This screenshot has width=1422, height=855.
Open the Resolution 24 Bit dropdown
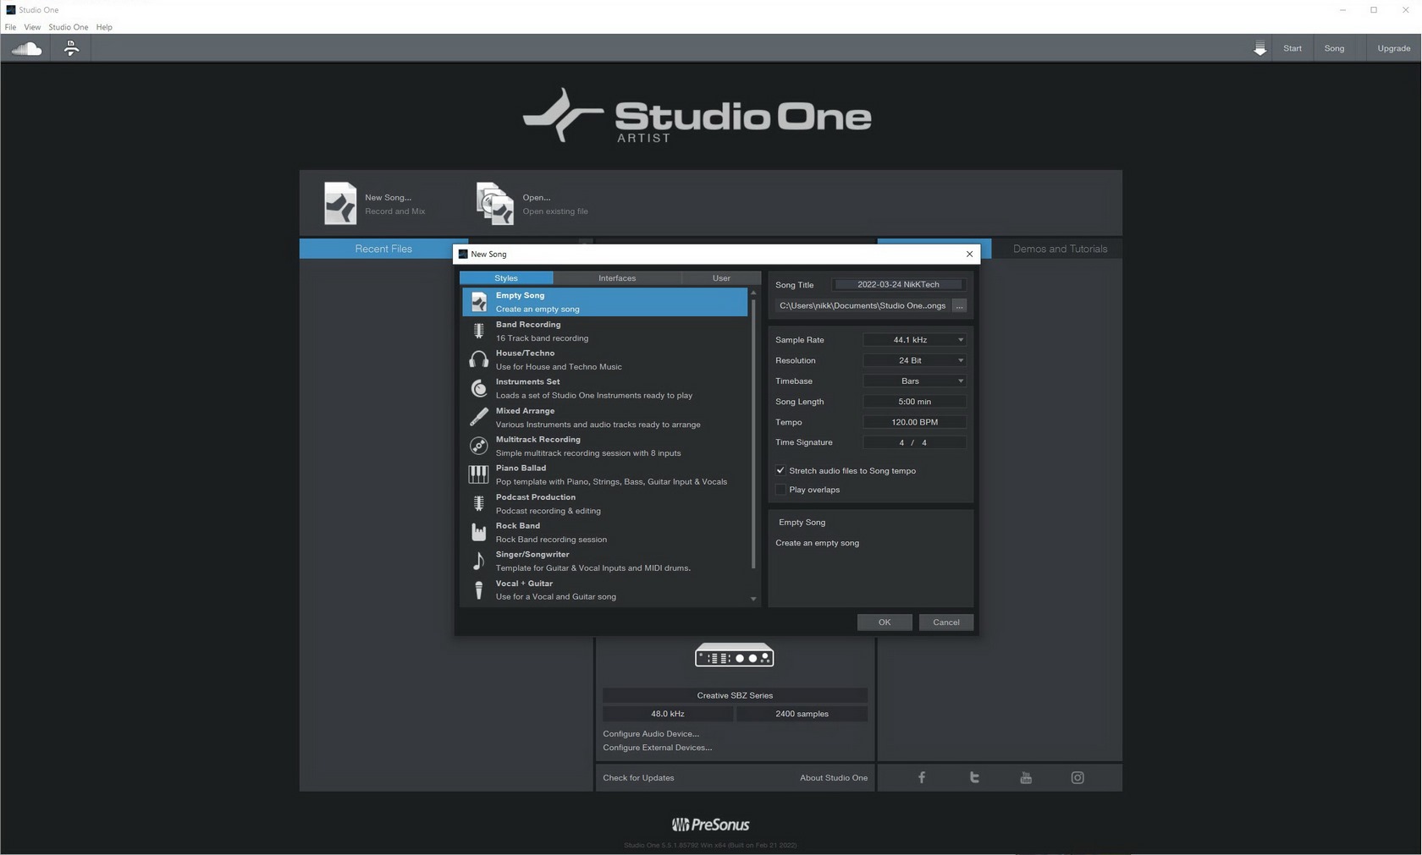pos(914,360)
